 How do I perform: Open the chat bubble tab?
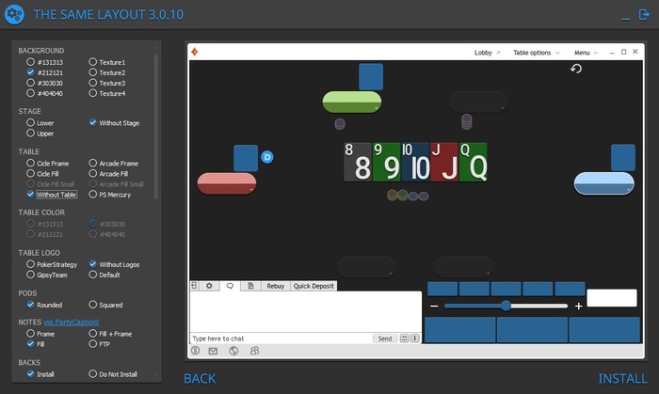pyautogui.click(x=230, y=286)
